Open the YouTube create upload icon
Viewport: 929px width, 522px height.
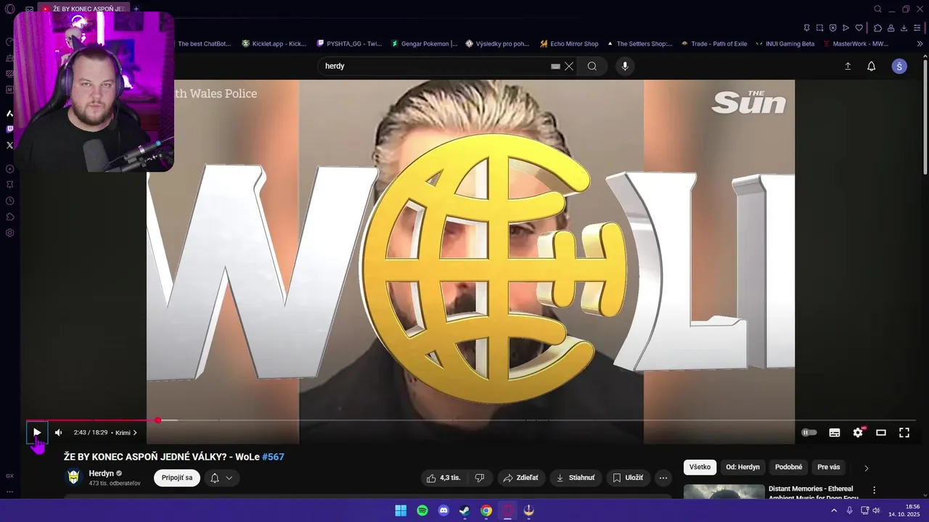pos(848,66)
